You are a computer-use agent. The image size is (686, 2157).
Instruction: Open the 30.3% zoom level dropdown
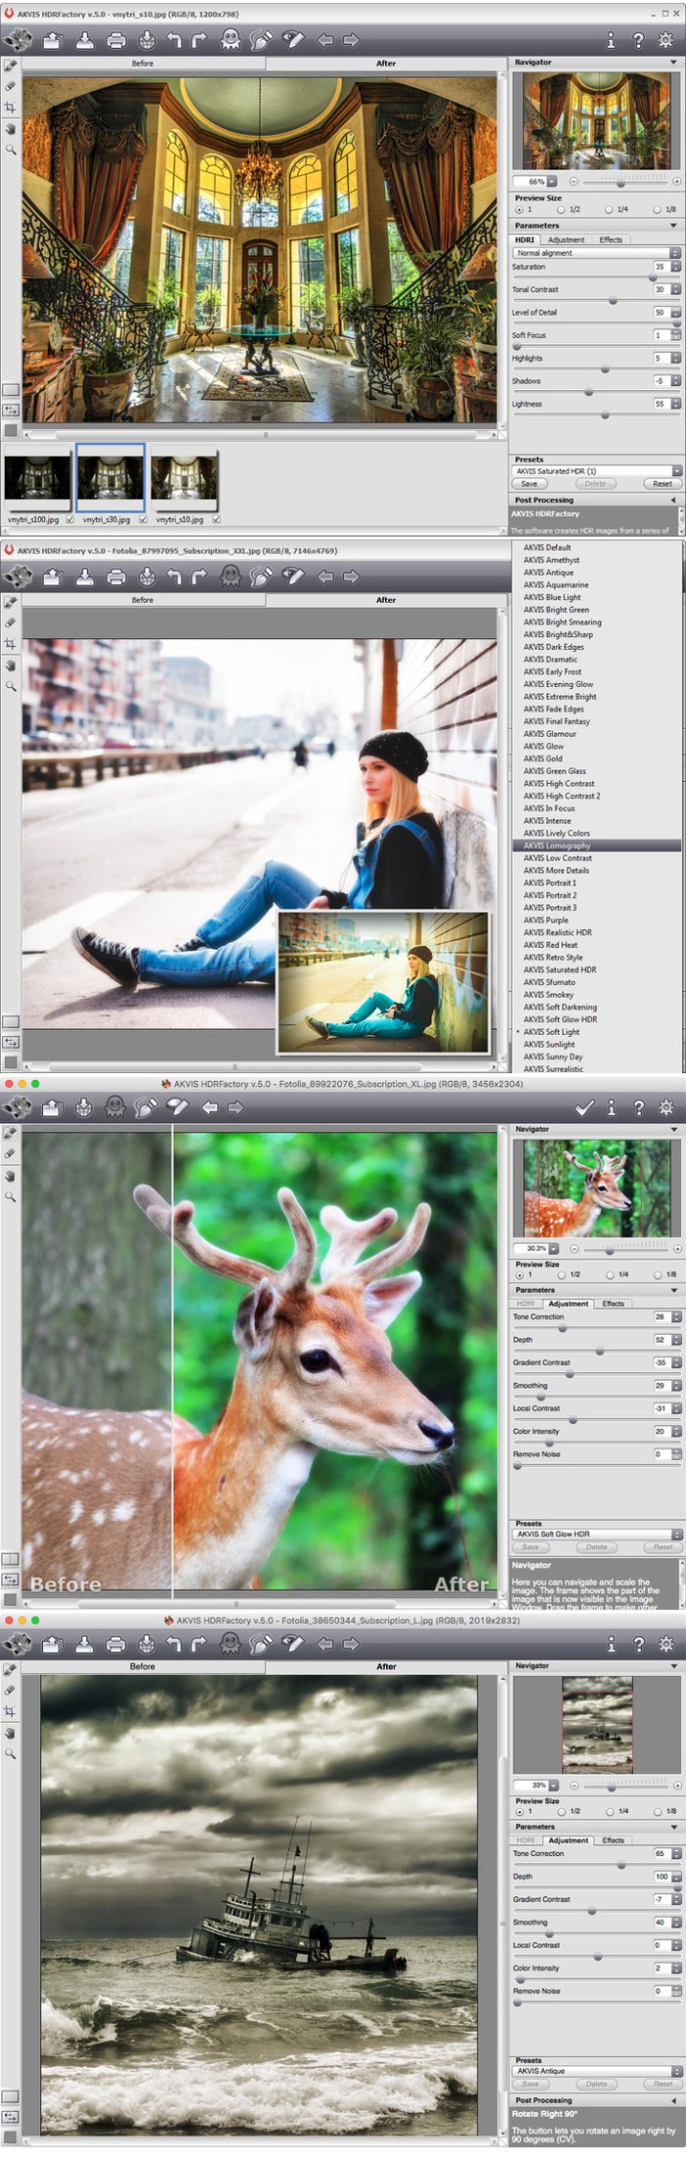(x=552, y=1249)
